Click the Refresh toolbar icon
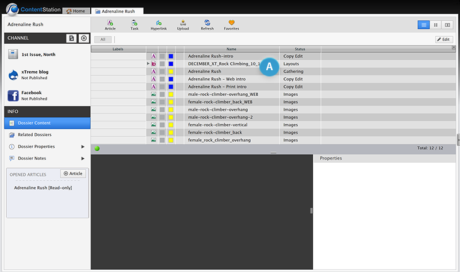This screenshot has height=272, width=460. pyautogui.click(x=207, y=23)
